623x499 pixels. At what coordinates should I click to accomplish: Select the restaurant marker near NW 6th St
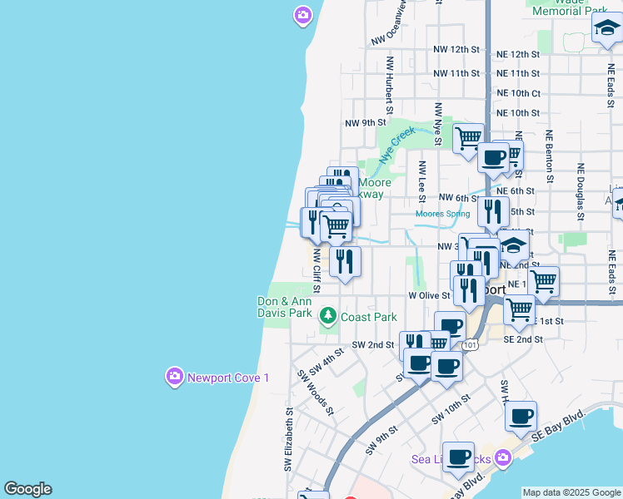tap(493, 212)
